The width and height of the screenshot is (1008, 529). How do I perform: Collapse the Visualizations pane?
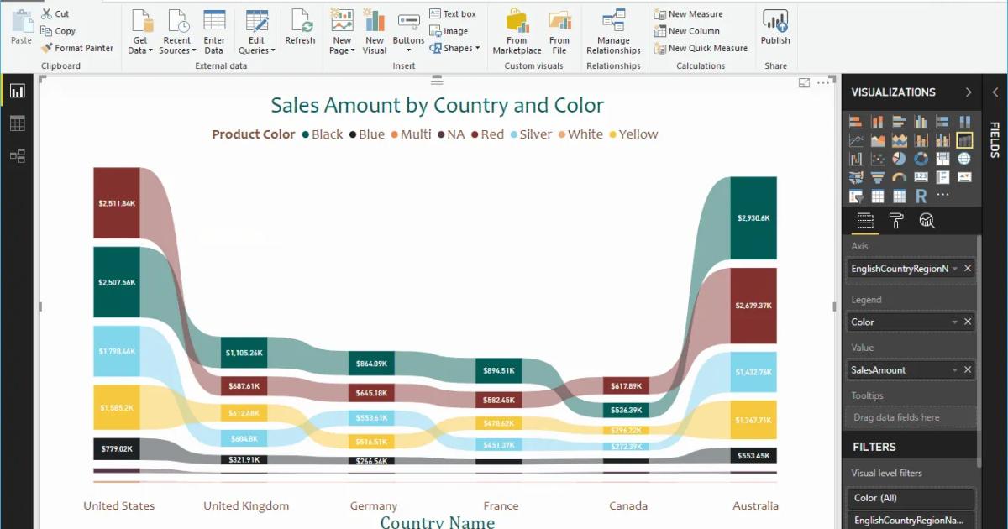pyautogui.click(x=969, y=92)
